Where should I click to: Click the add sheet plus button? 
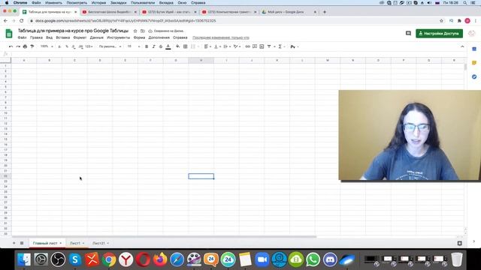click(14, 243)
